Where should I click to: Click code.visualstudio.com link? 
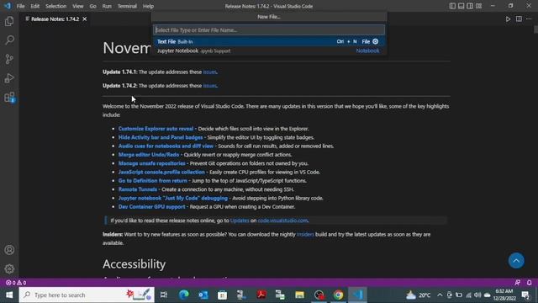[x=282, y=221]
